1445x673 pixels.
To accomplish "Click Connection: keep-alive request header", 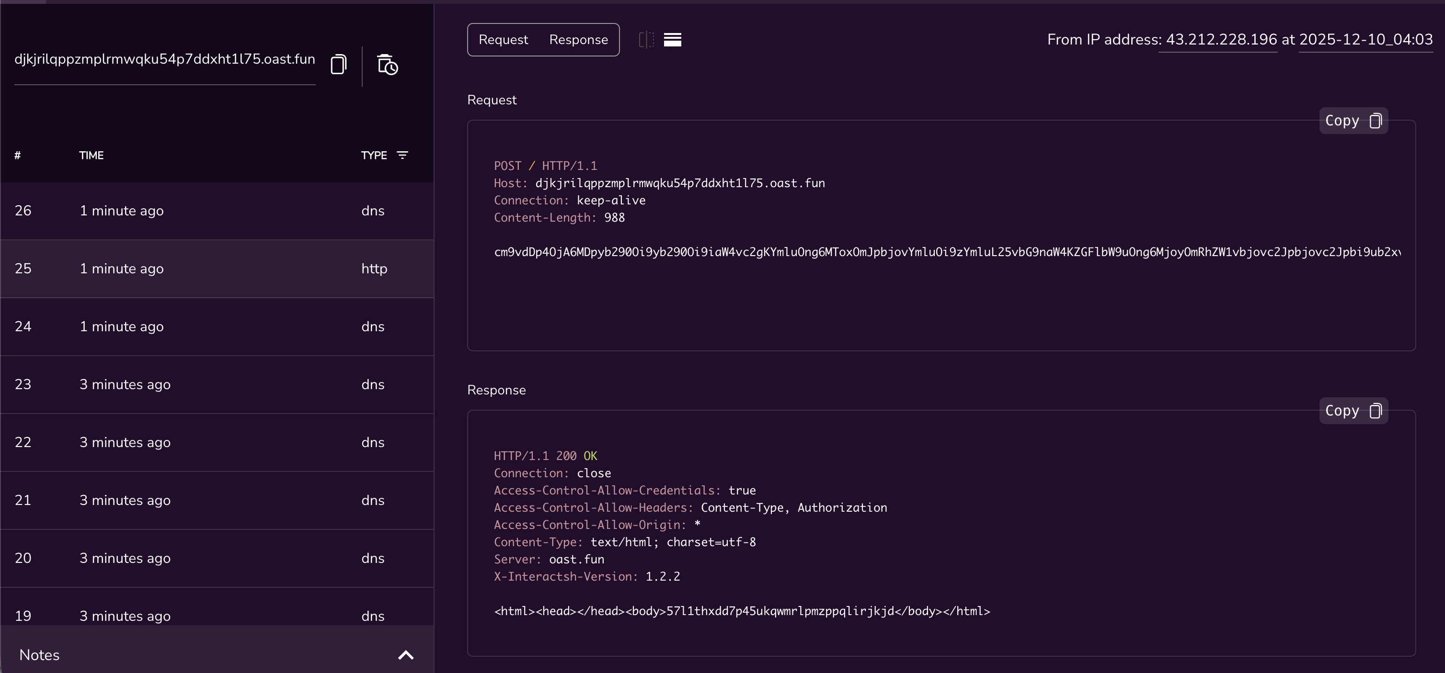I will click(x=569, y=200).
